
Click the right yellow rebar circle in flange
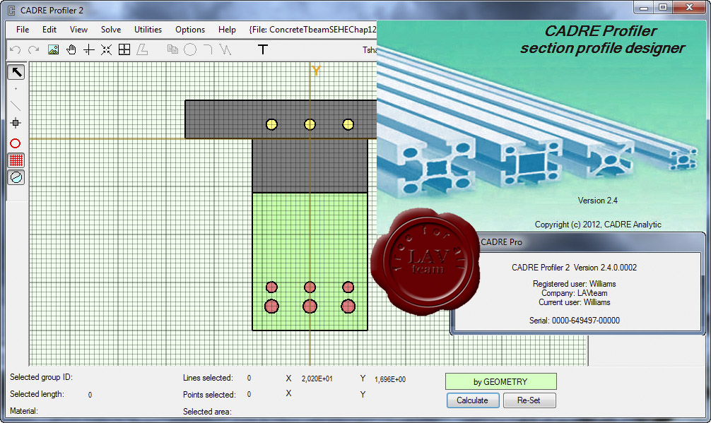coord(348,124)
